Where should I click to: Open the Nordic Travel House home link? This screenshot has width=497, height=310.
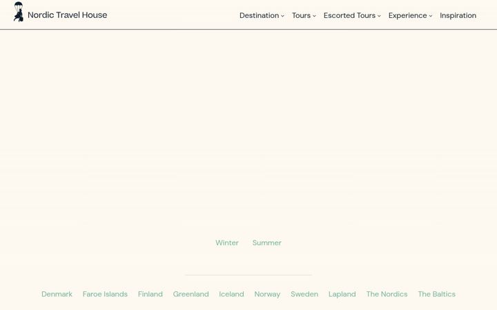click(x=67, y=15)
